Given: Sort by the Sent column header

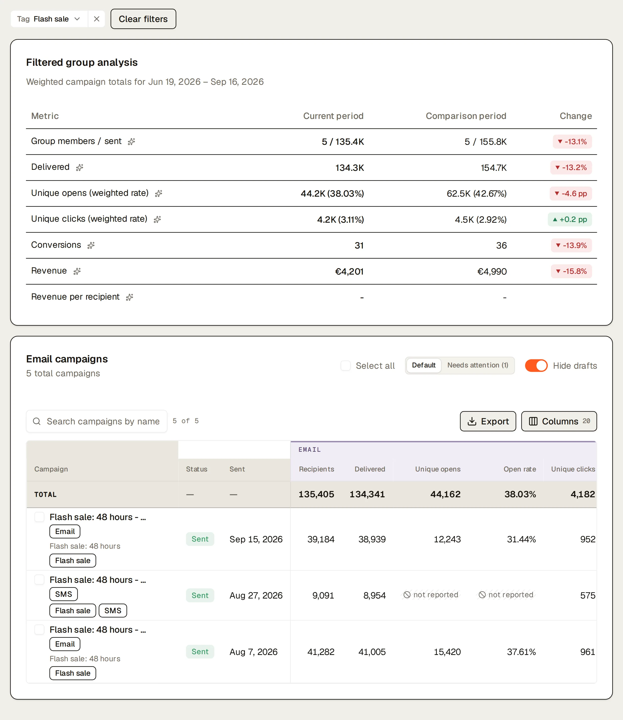Looking at the screenshot, I should (237, 469).
